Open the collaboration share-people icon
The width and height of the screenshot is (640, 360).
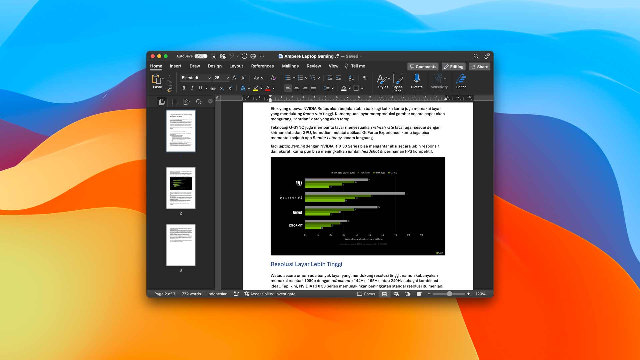pyautogui.click(x=487, y=56)
